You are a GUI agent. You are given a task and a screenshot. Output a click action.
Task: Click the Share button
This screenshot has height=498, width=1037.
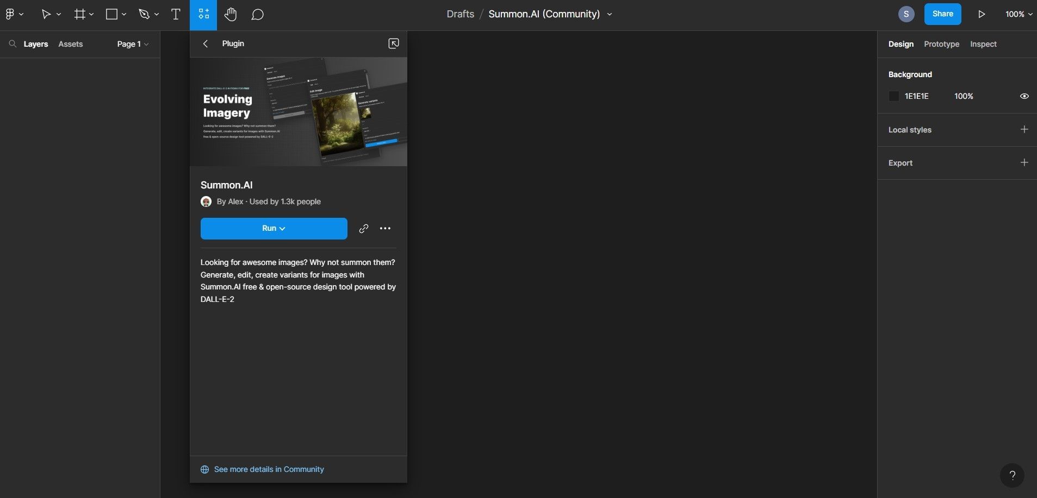942,14
